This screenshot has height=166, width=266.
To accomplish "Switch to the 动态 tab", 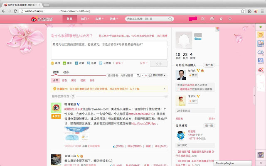I will point(66,72).
